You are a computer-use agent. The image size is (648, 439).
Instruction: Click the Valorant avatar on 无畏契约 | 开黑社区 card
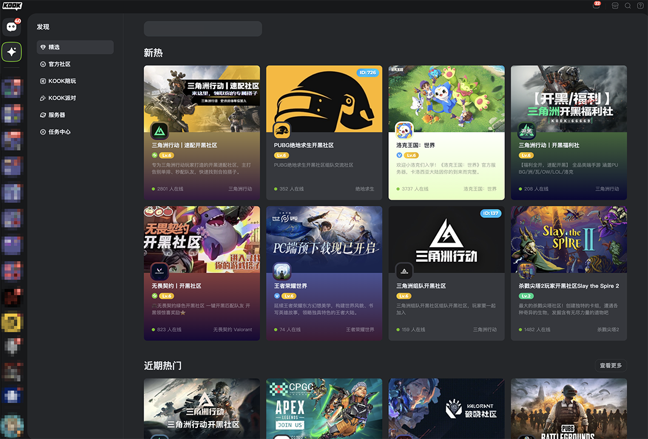coord(160,271)
